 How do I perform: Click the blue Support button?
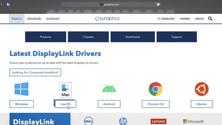(177, 37)
